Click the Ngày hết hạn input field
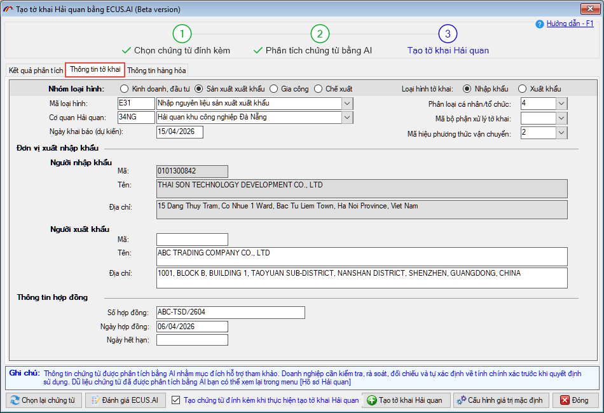The image size is (604, 413). [191, 340]
